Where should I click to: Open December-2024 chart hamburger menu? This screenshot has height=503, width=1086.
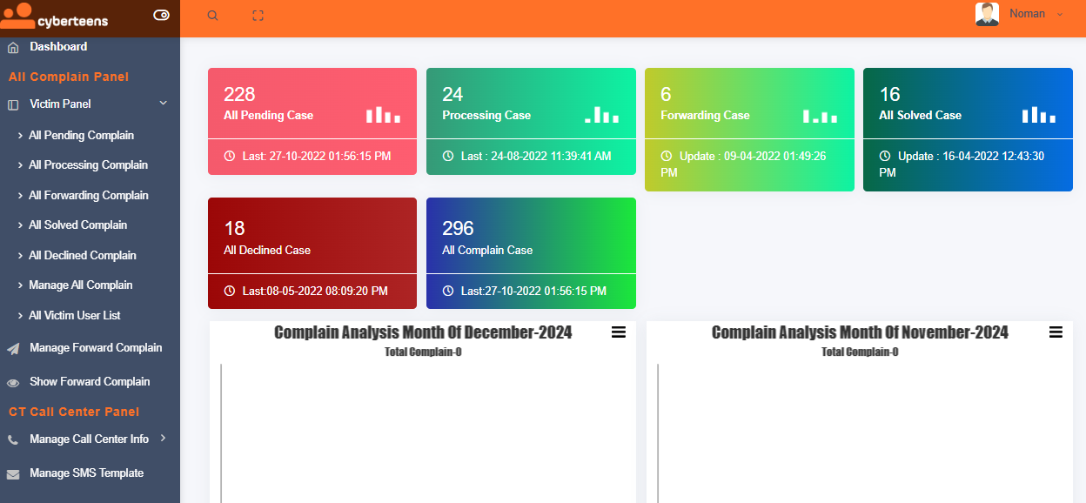pyautogui.click(x=619, y=332)
